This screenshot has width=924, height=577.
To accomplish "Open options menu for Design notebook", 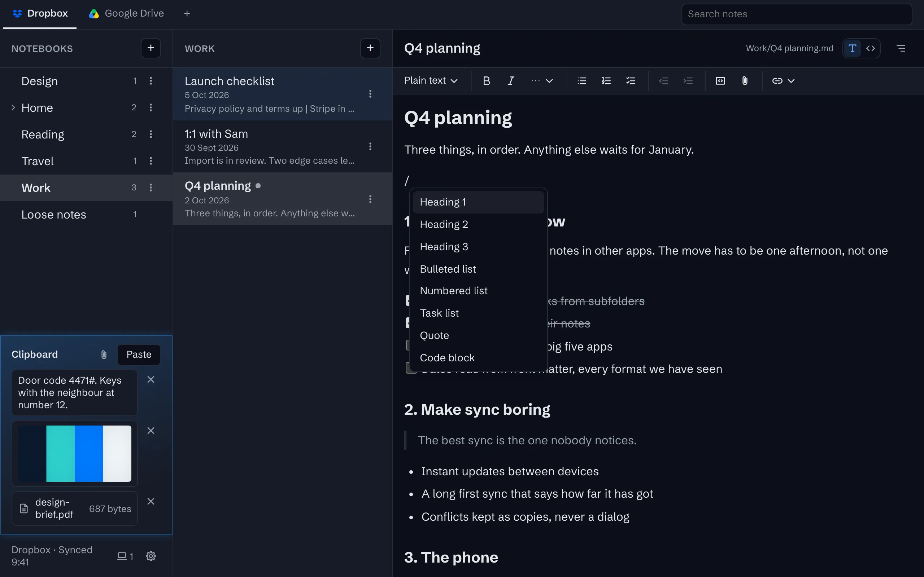I will 151,81.
